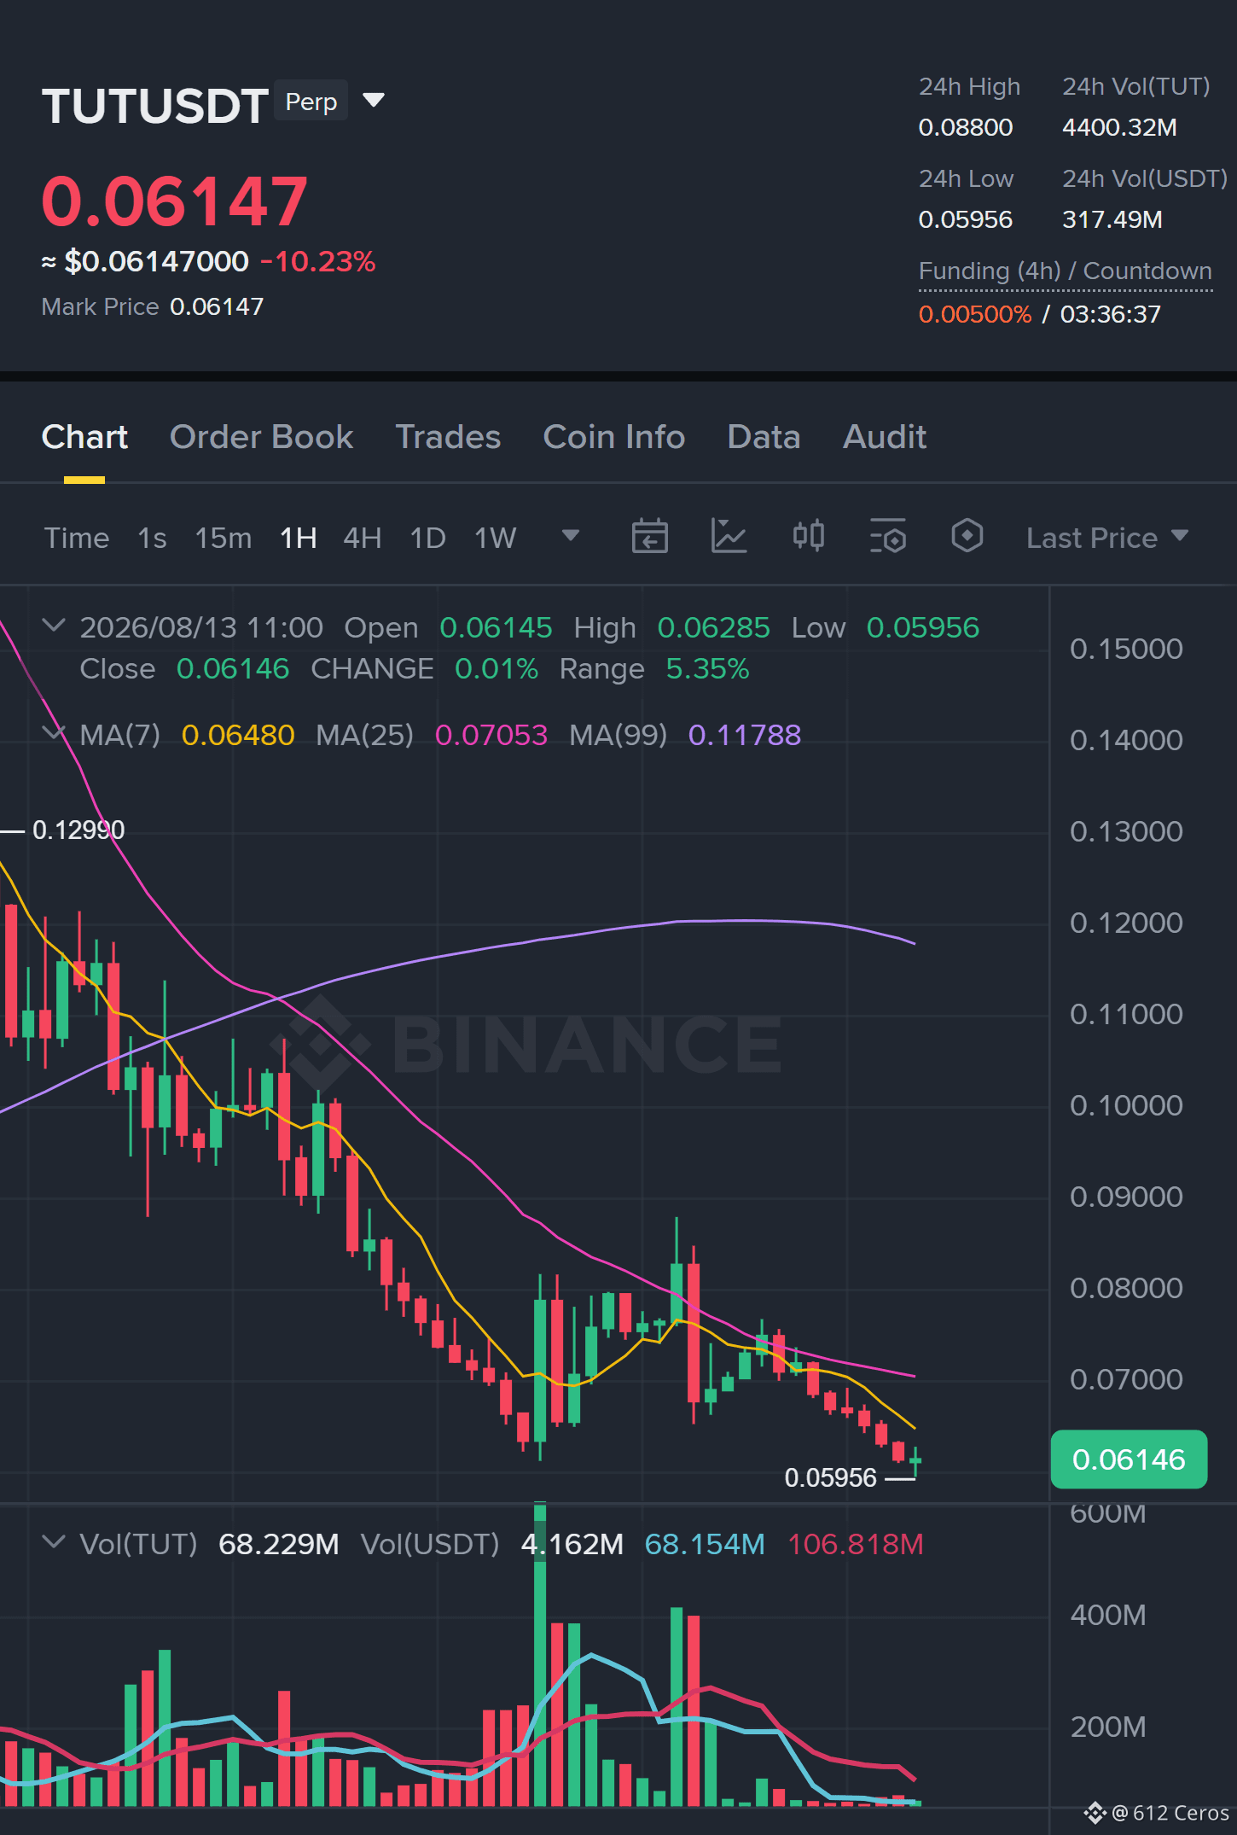Image resolution: width=1237 pixels, height=1835 pixels.
Task: Tap the Funding (4h) / Countdown label
Action: [1066, 271]
